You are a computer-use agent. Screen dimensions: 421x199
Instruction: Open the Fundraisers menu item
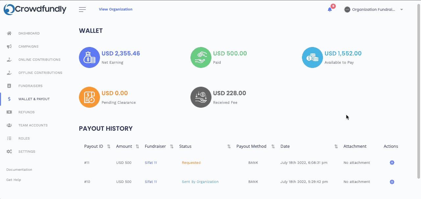coord(30,86)
